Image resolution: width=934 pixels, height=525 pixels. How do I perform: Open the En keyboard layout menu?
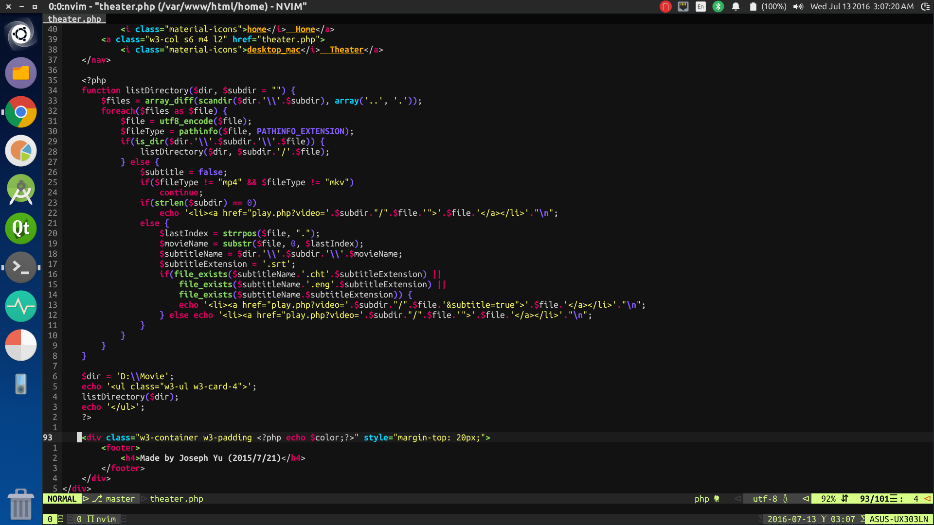[700, 7]
